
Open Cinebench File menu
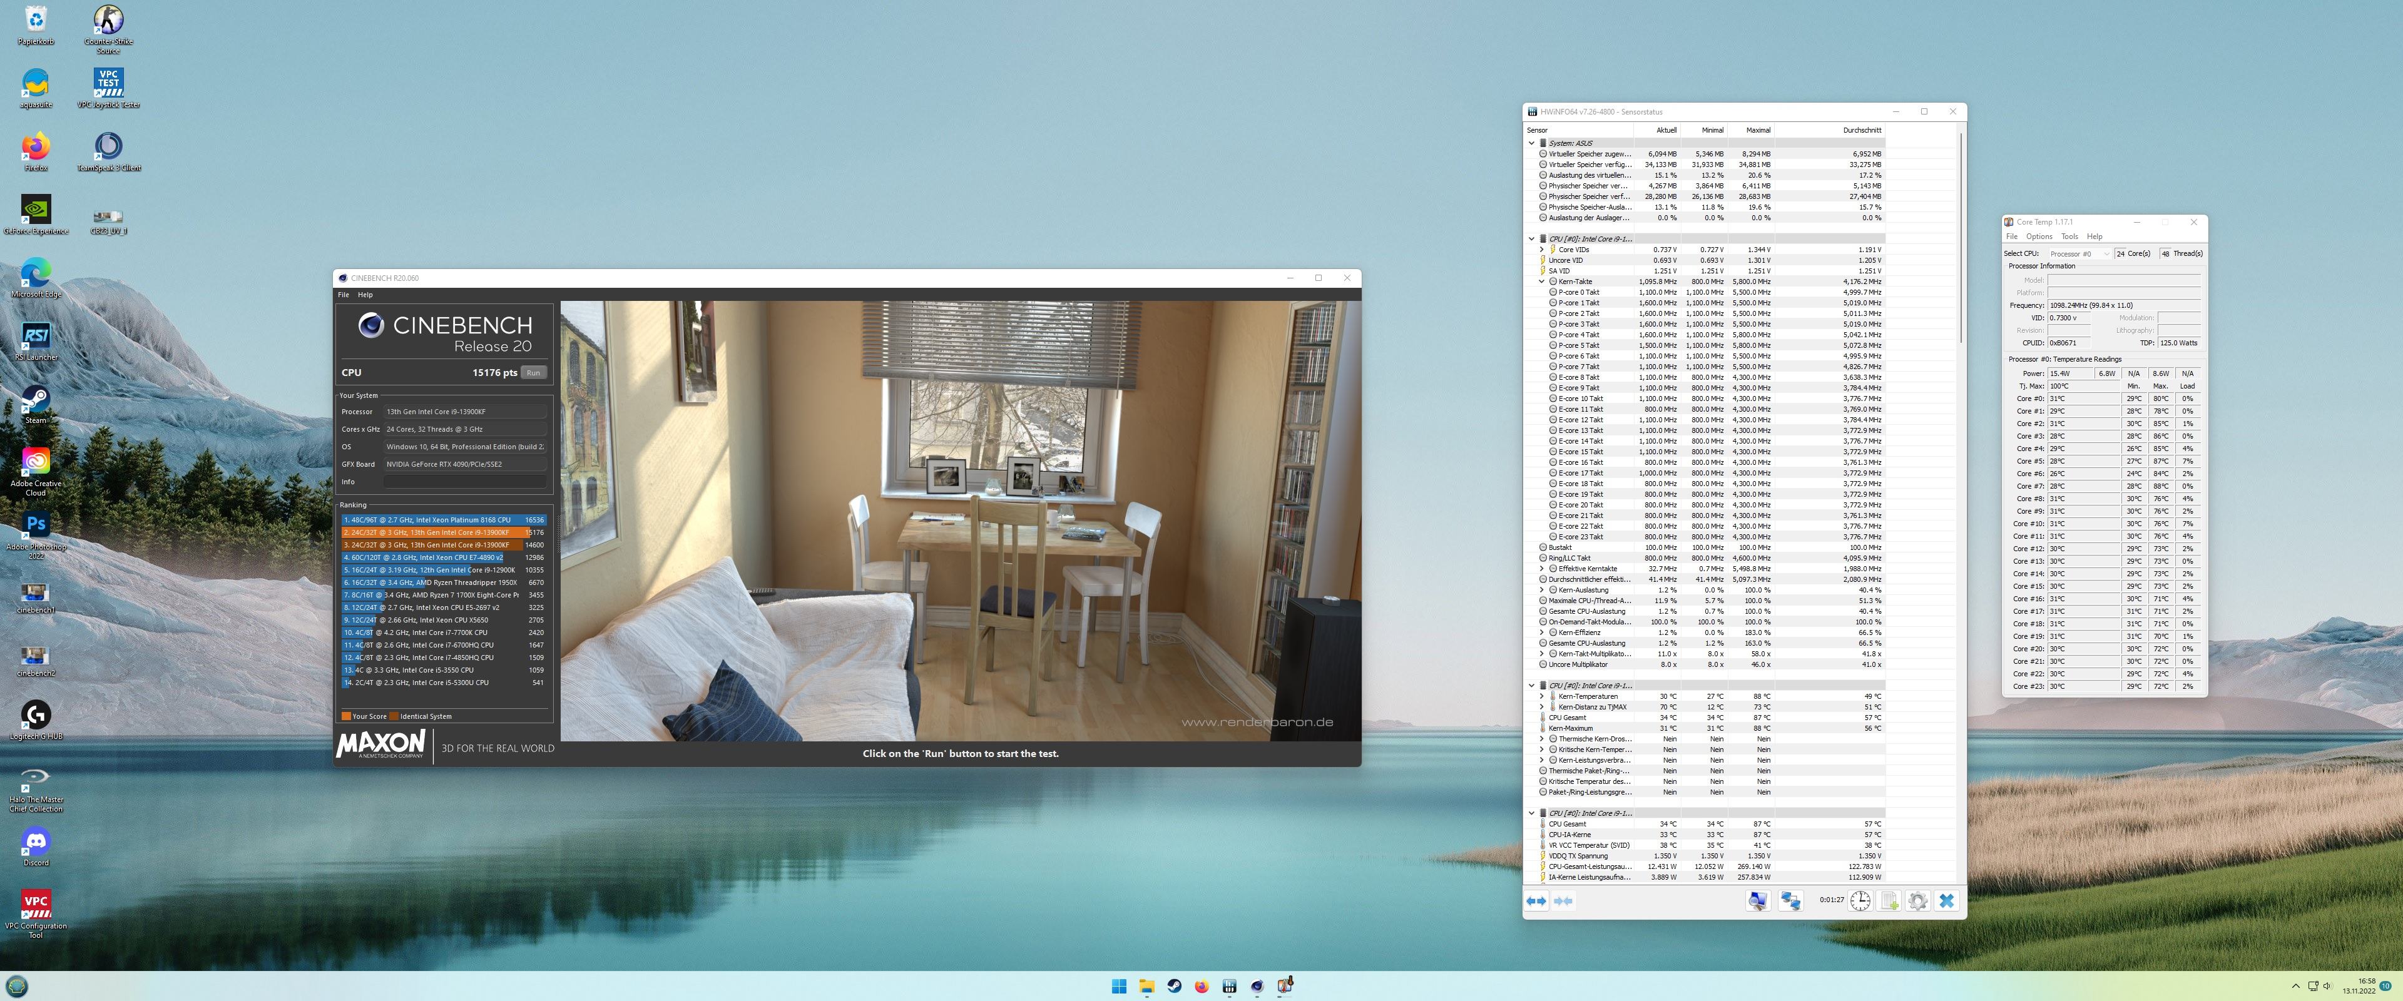point(344,295)
